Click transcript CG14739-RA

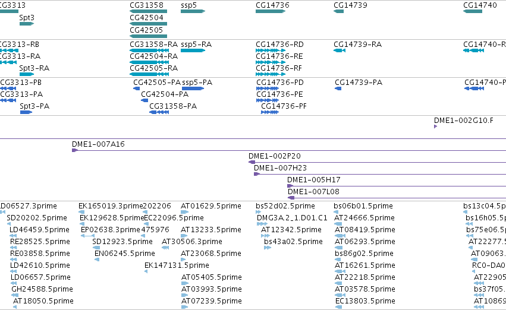(340, 50)
